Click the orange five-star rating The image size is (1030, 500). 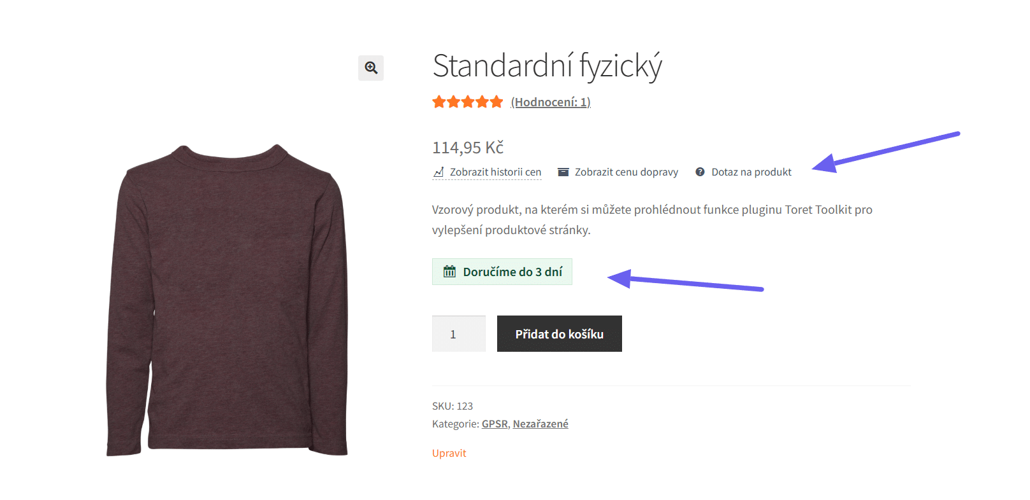[467, 102]
